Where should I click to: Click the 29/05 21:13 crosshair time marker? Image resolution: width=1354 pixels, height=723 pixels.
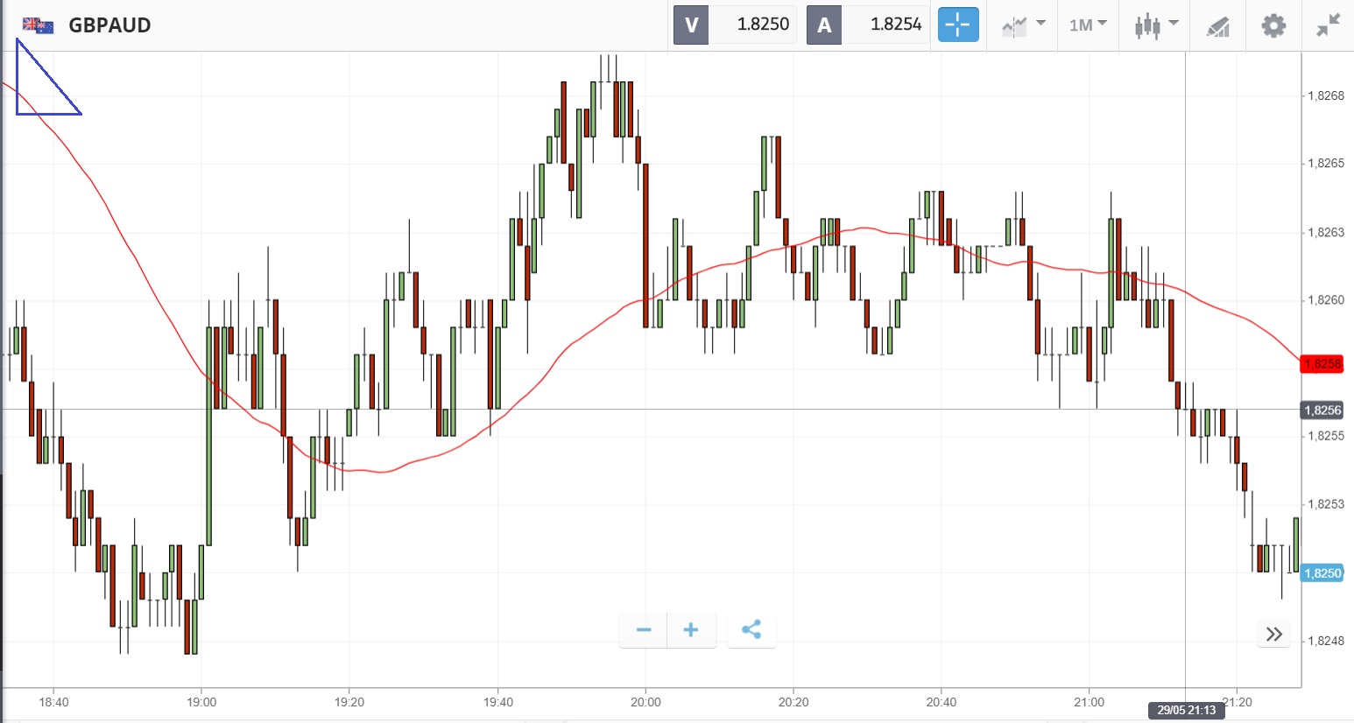point(1186,710)
